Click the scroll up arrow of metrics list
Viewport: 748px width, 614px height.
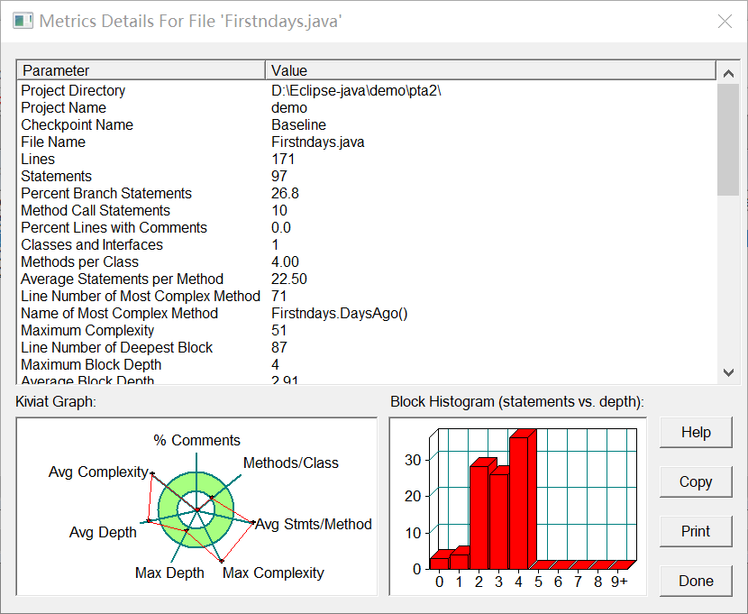click(x=728, y=73)
